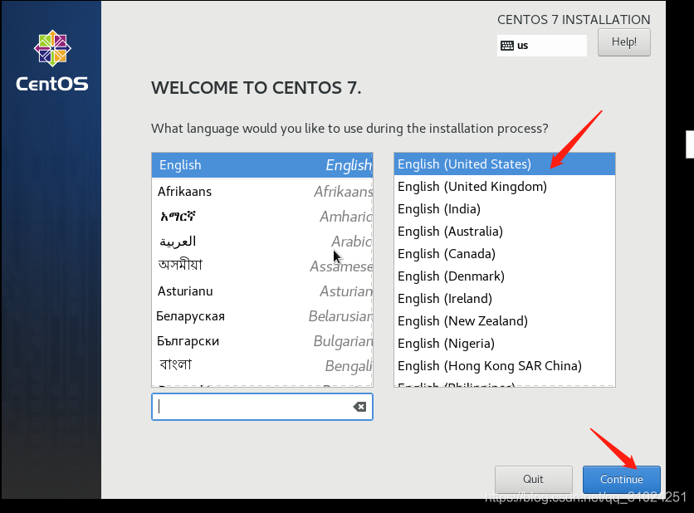This screenshot has height=513, width=694.
Task: Clear the language search field
Action: (x=359, y=407)
